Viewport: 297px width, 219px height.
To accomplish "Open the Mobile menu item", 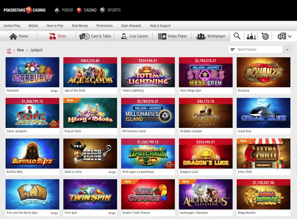I will 33,26.
